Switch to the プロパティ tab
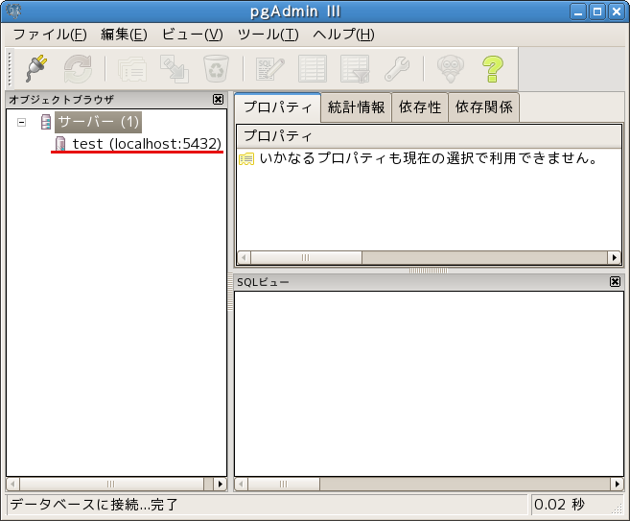630x521 pixels. point(278,107)
